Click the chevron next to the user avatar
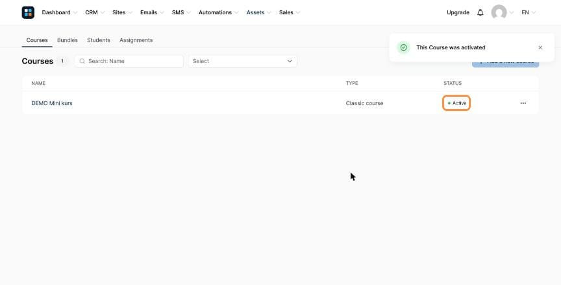Image resolution: width=561 pixels, height=285 pixels. pyautogui.click(x=512, y=12)
